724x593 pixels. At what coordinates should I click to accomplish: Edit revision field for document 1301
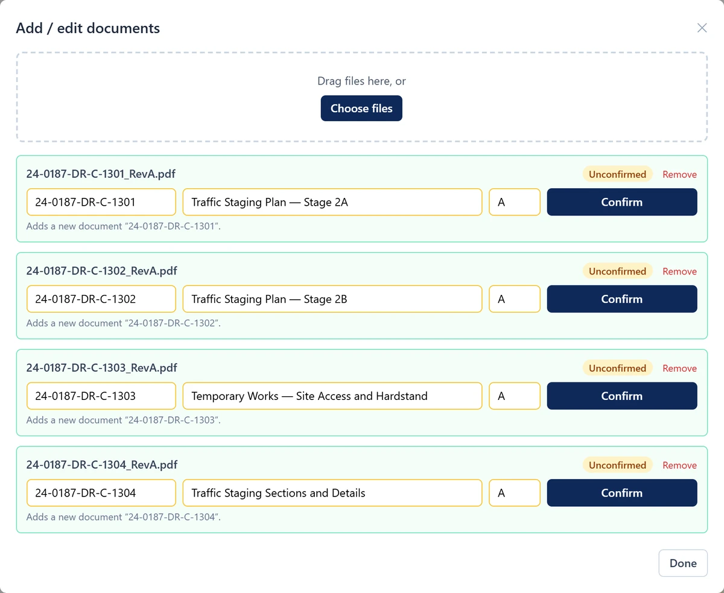click(515, 202)
